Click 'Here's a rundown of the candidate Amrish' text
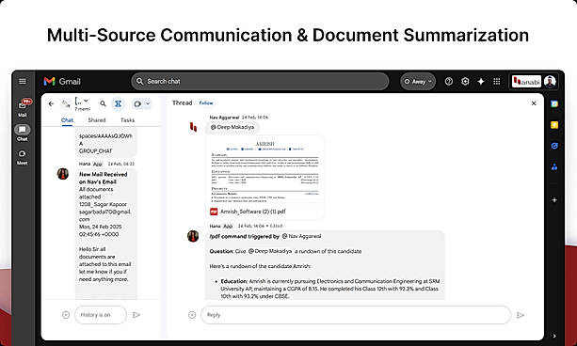This screenshot has width=577, height=346. point(260,266)
